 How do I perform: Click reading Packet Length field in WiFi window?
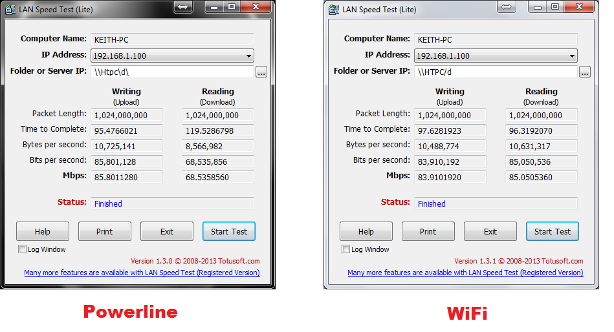(542, 116)
